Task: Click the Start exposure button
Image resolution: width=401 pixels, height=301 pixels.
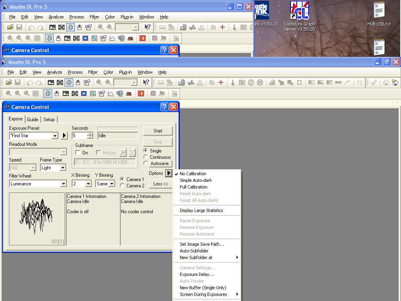Action: pyautogui.click(x=158, y=131)
